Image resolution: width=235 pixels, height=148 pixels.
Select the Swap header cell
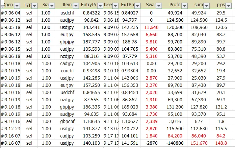(x=151, y=5)
